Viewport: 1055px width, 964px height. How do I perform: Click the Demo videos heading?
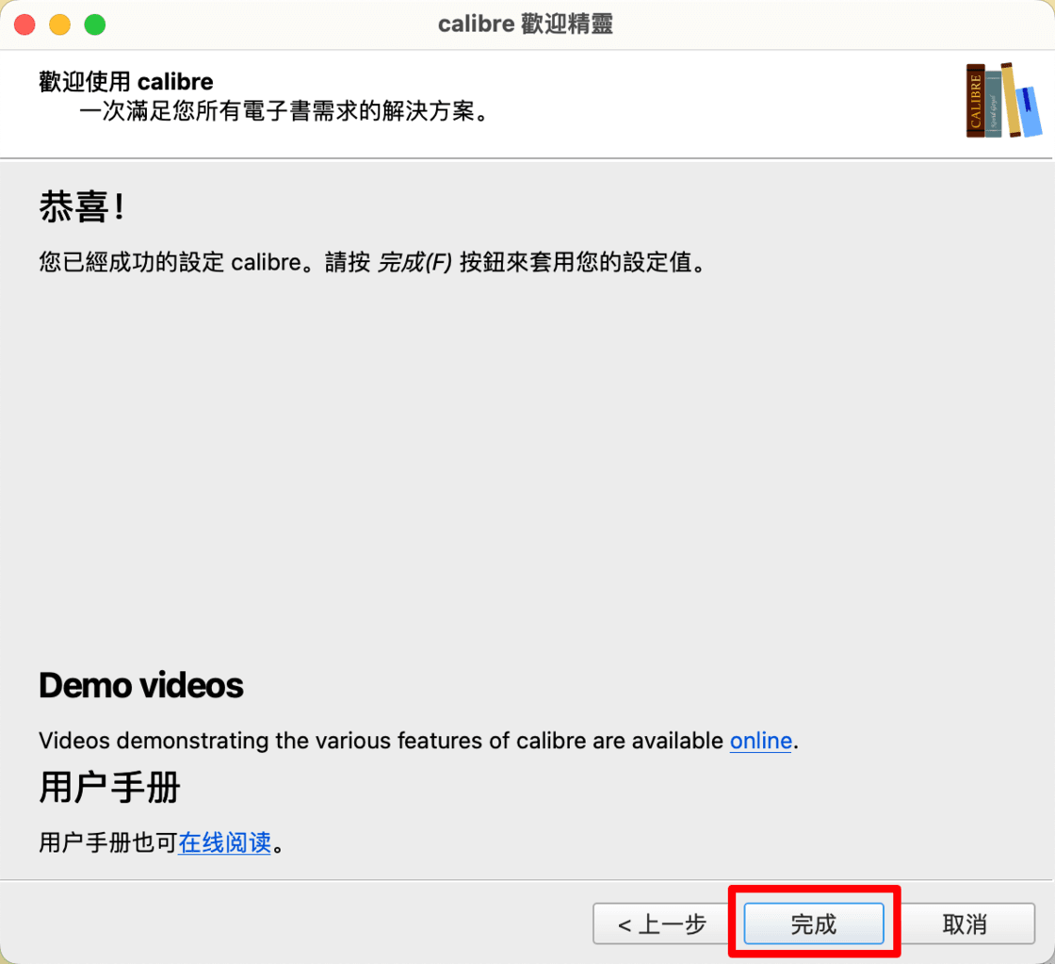(141, 685)
